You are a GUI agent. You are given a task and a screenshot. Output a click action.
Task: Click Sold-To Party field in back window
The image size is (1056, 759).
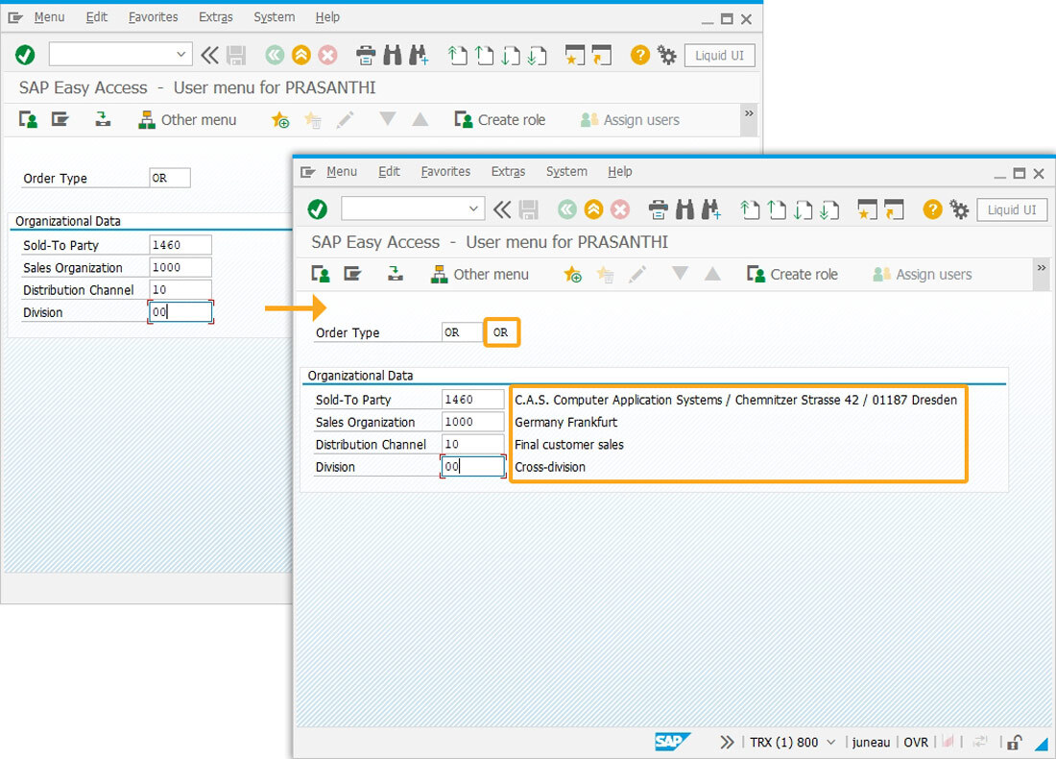pyautogui.click(x=180, y=245)
